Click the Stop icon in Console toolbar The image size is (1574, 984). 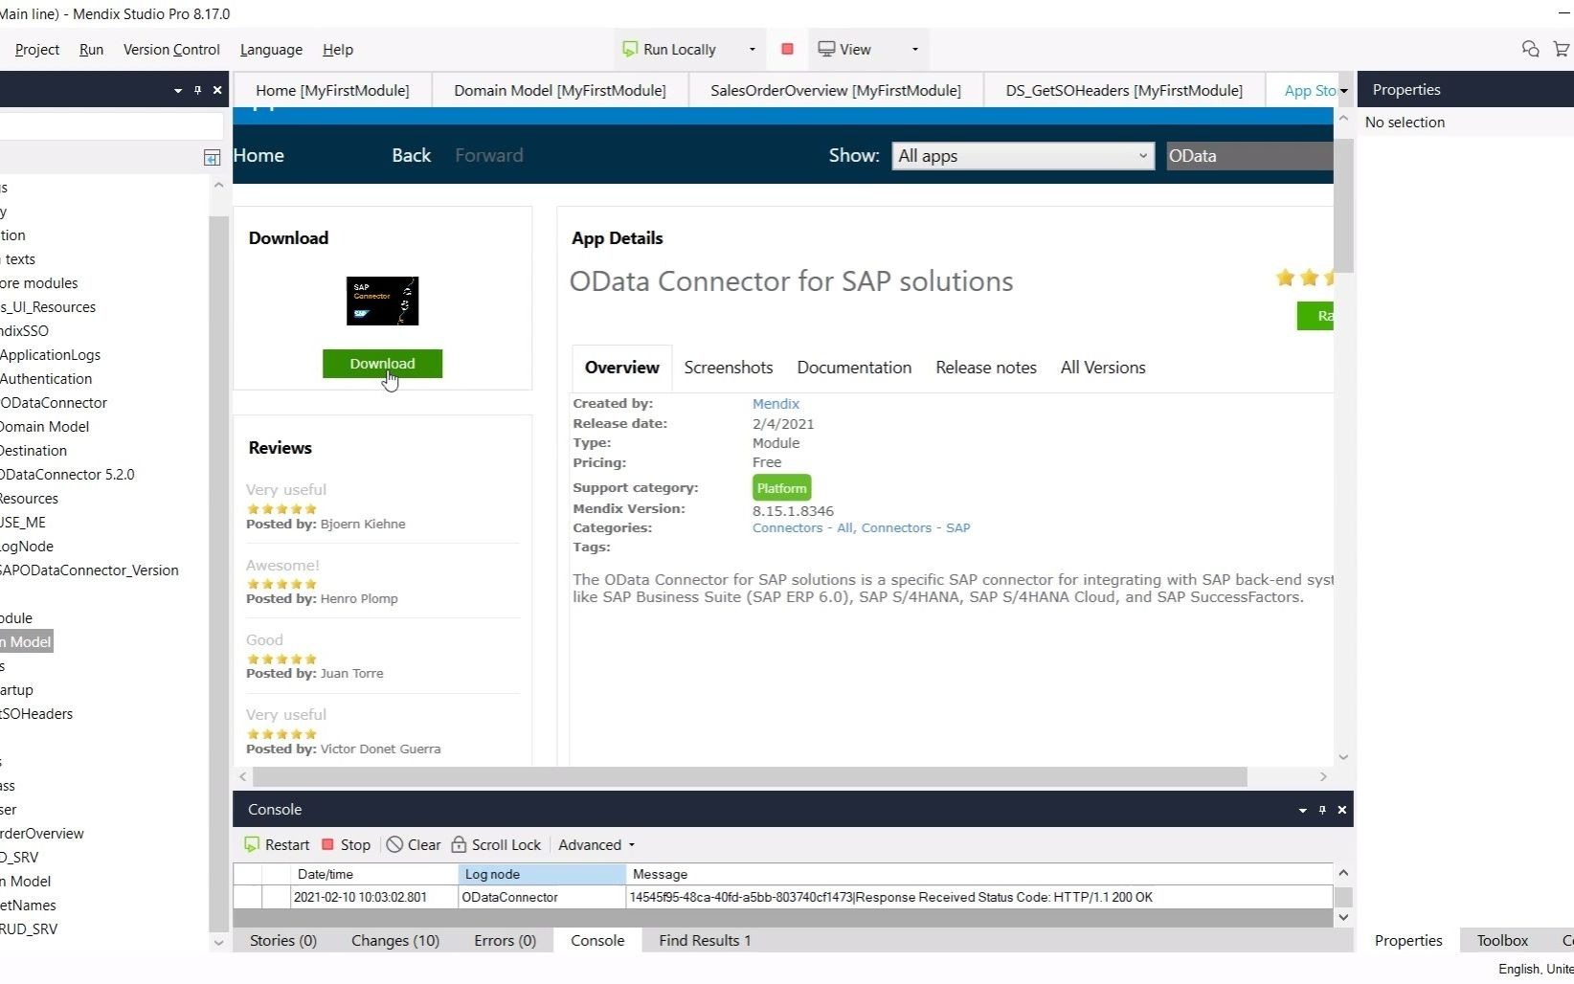tap(327, 844)
